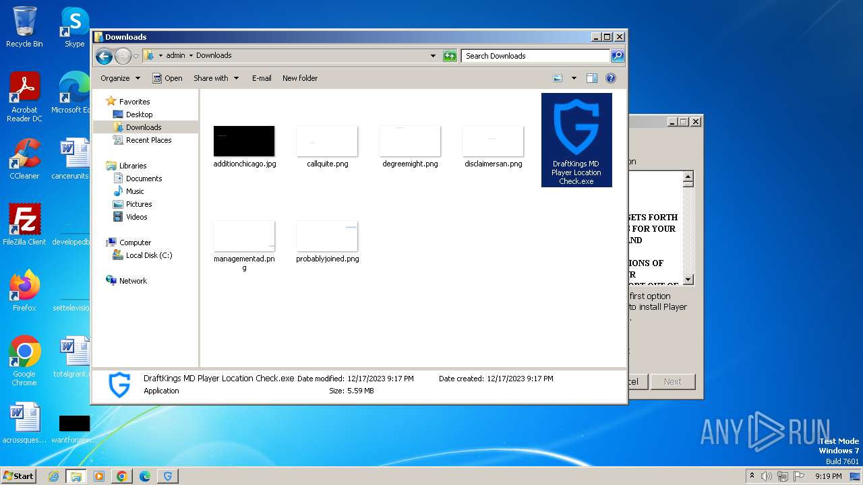Click Windows Explorer taskbar button
Image resolution: width=863 pixels, height=485 pixels.
(76, 476)
